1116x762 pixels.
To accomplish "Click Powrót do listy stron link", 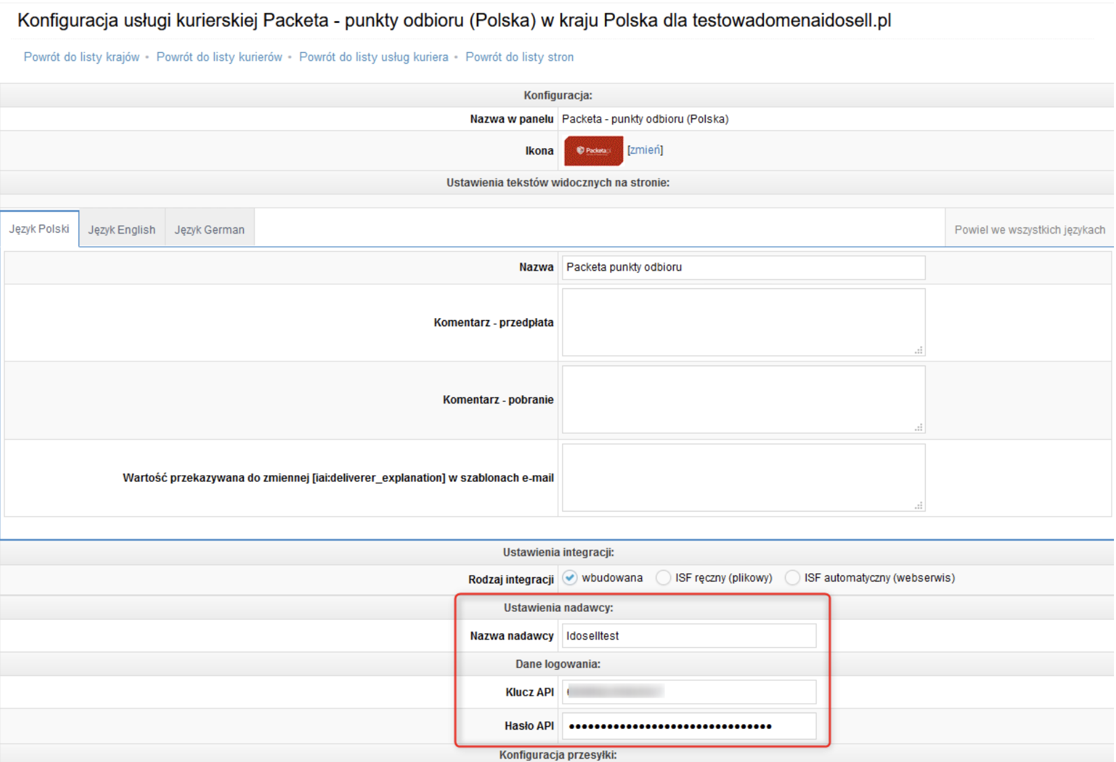I will pyautogui.click(x=519, y=57).
